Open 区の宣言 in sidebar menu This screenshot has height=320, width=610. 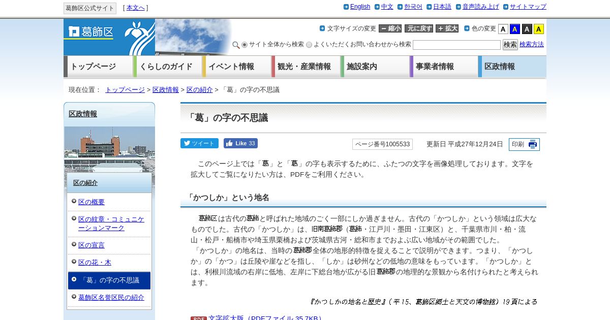[x=91, y=245]
